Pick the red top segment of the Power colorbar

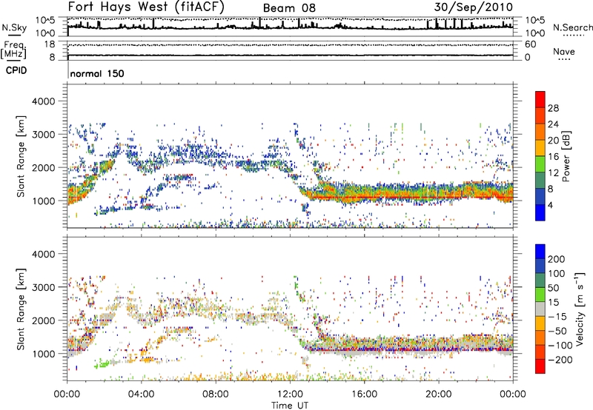coord(540,99)
